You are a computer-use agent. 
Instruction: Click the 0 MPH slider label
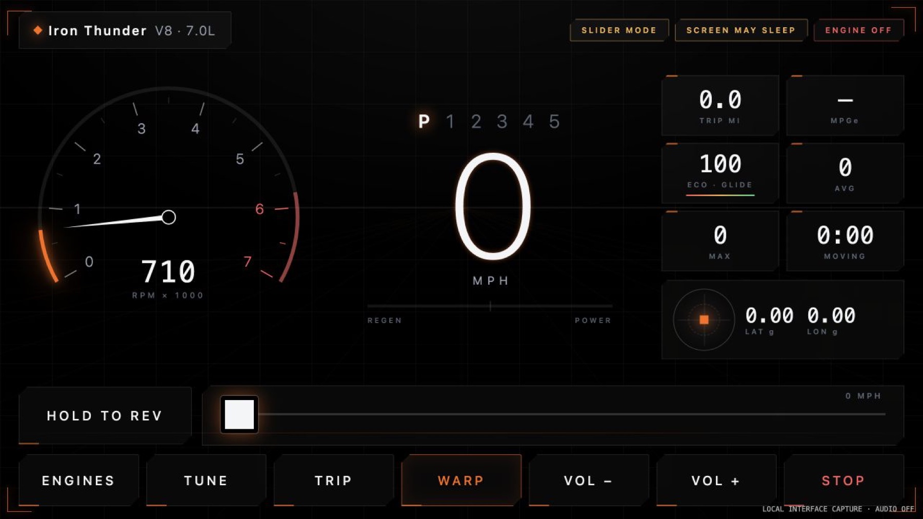coord(863,396)
